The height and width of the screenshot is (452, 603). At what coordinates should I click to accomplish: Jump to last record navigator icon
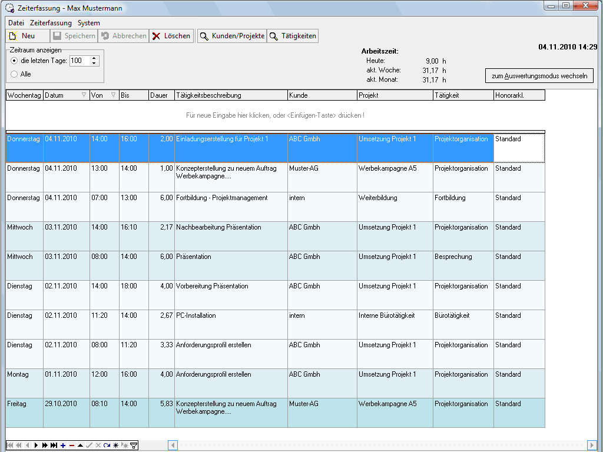(54, 446)
